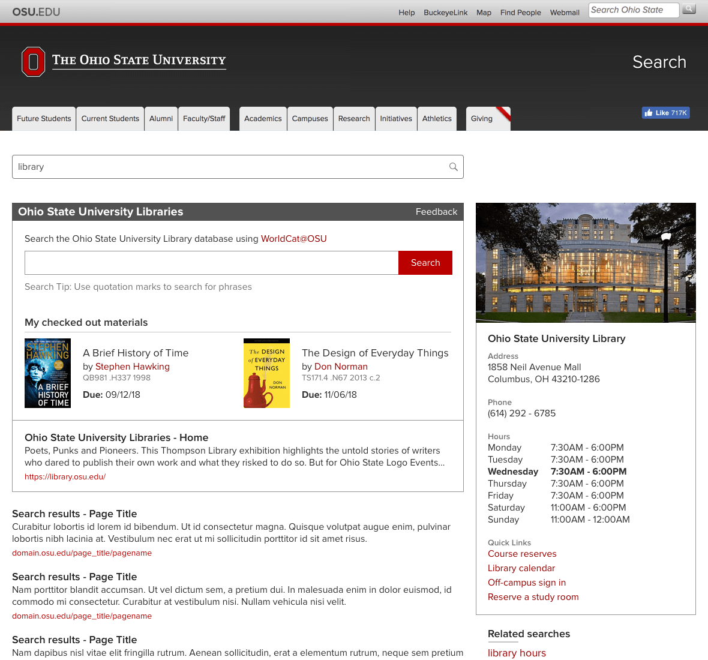Click the WorldCat library database search field
The image size is (708, 660).
211,263
